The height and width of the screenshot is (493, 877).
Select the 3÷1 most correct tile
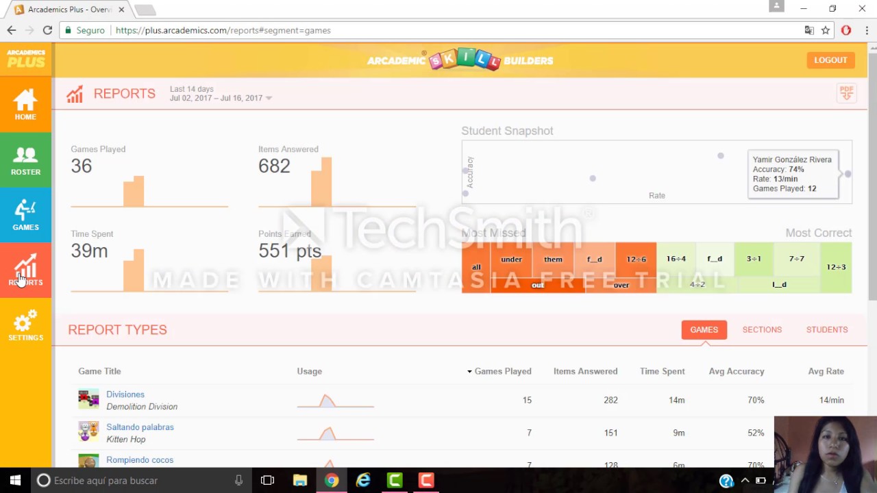click(x=754, y=259)
